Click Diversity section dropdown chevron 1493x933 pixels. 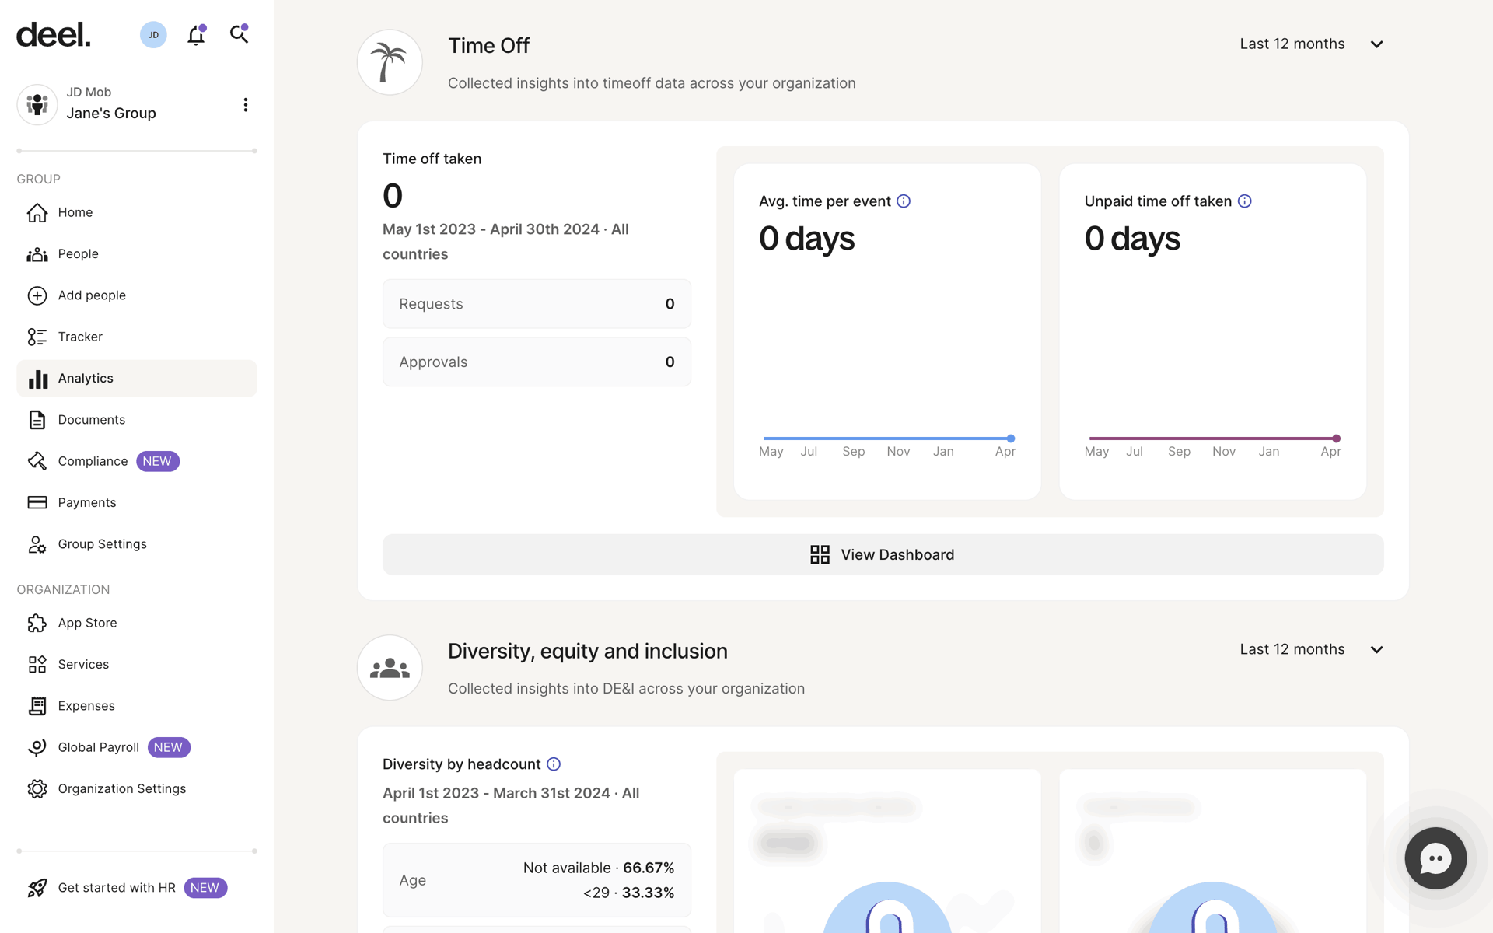(1376, 649)
